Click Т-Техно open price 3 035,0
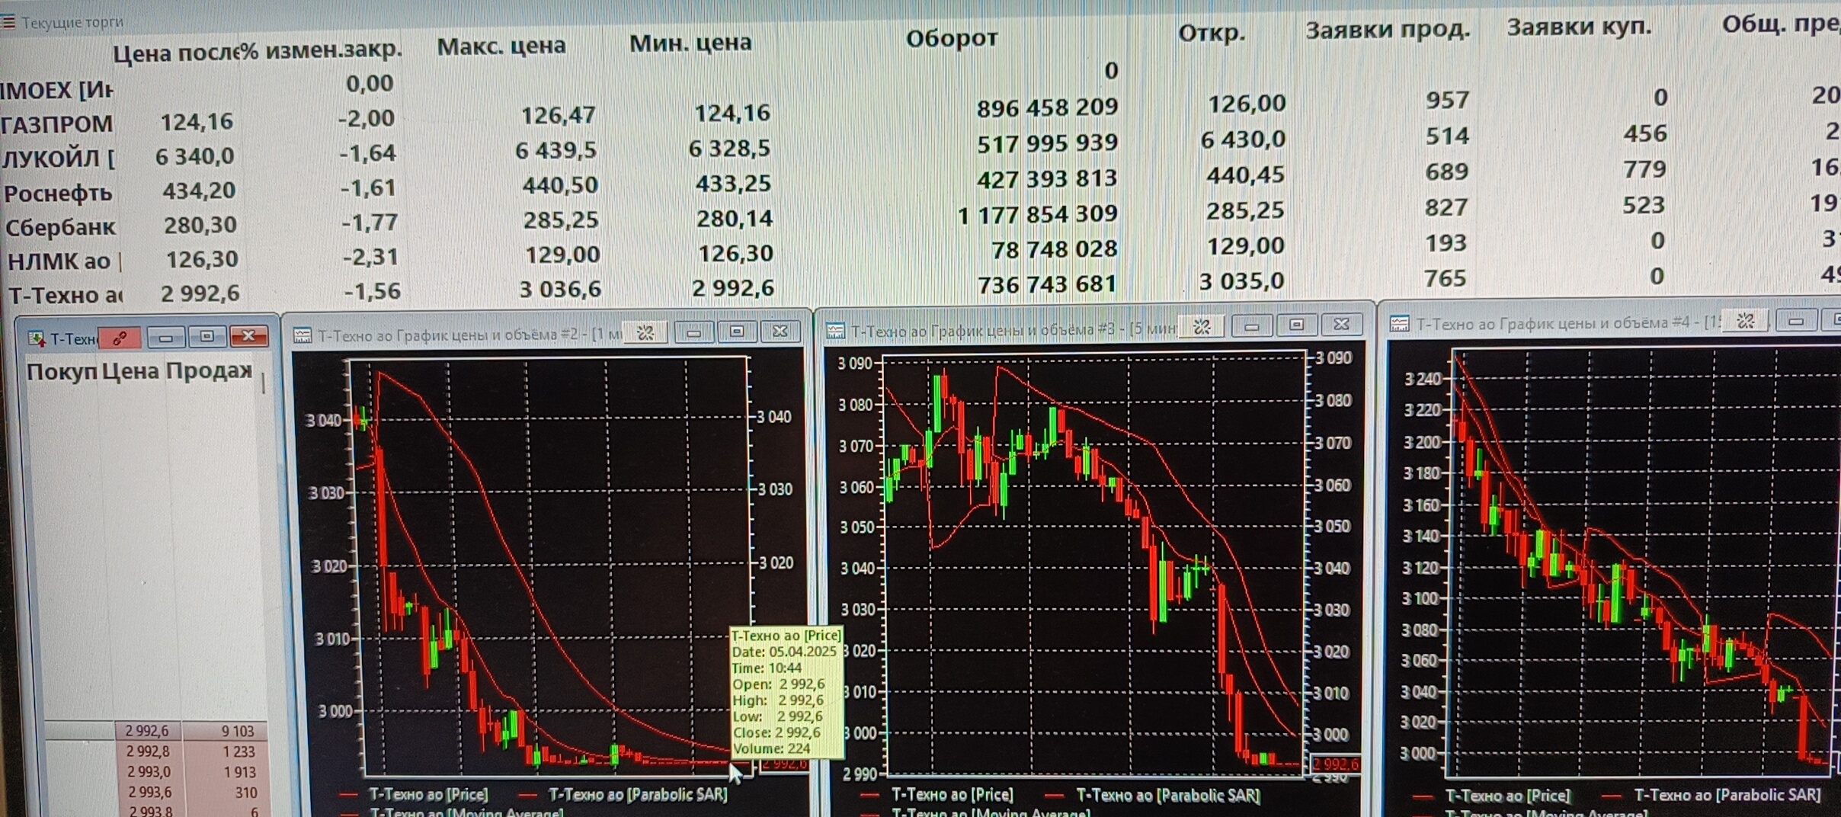The image size is (1841, 817). tap(1242, 282)
